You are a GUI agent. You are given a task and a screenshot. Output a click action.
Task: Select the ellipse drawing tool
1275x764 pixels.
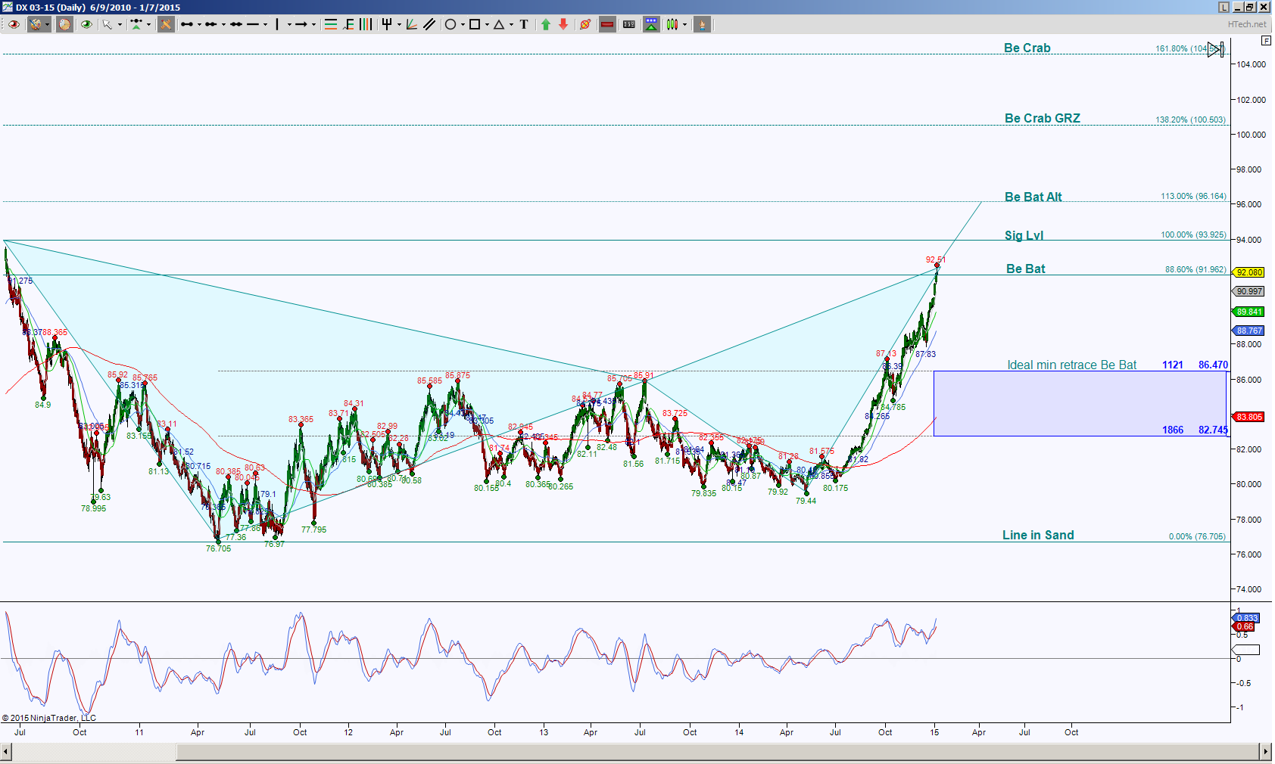point(450,24)
